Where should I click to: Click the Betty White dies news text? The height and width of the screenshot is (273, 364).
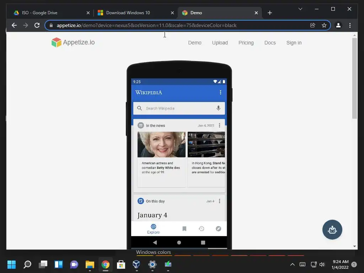161,168
